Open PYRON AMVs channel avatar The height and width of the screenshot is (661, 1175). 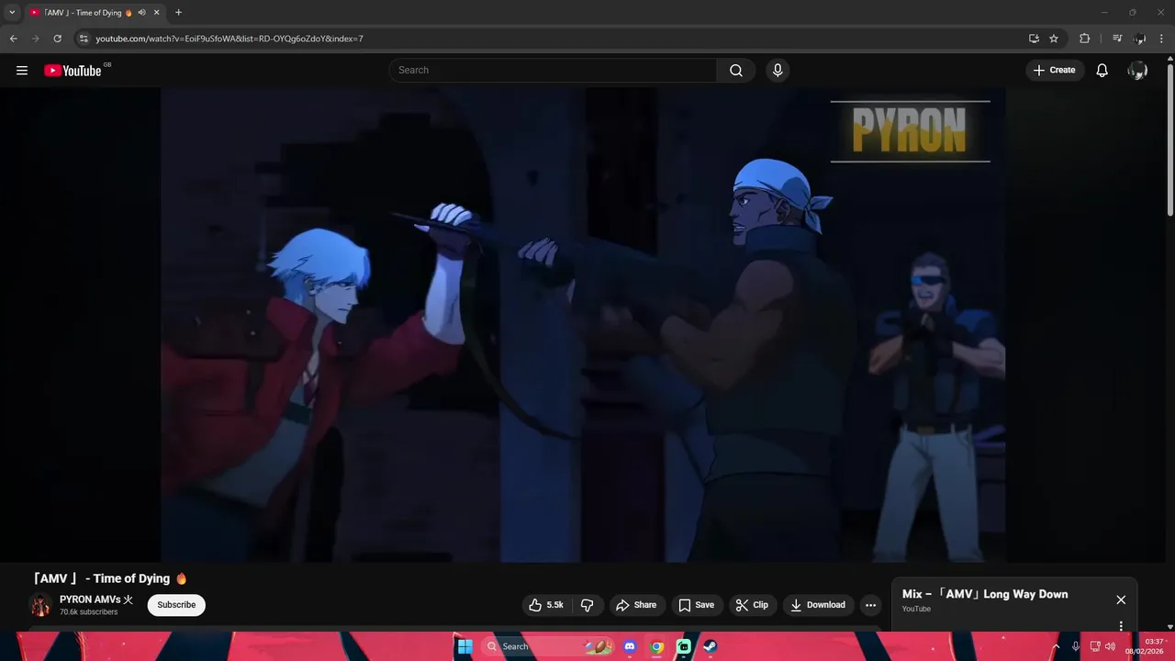(40, 605)
